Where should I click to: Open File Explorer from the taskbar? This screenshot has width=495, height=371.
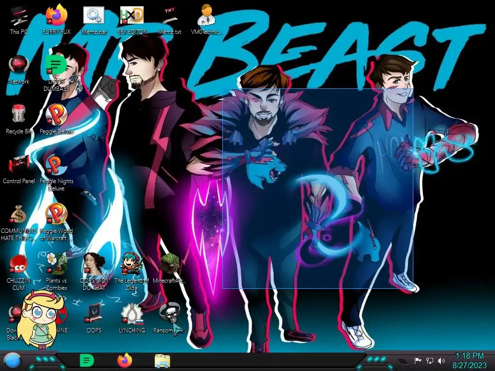pos(162,361)
